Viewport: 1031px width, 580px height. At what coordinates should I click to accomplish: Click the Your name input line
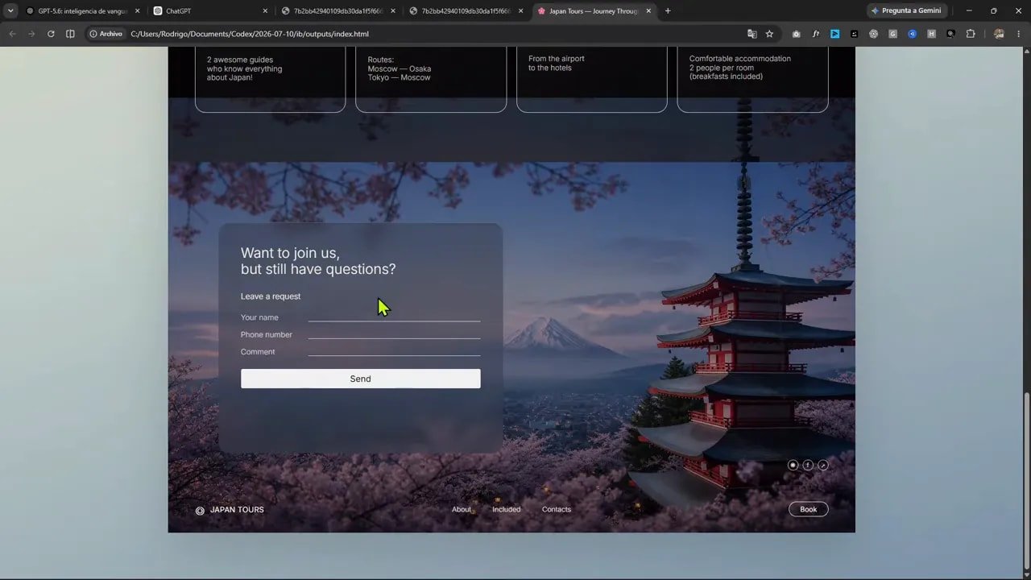pos(394,317)
